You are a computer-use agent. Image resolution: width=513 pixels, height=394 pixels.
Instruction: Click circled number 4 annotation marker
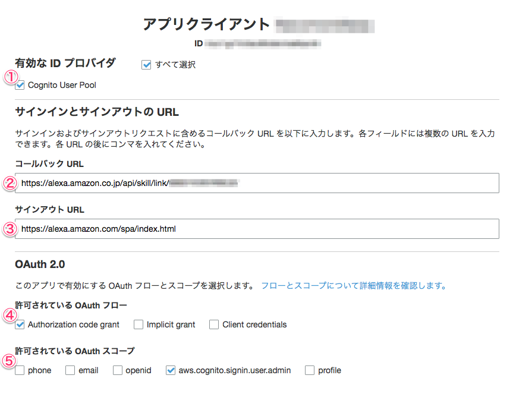tap(10, 315)
